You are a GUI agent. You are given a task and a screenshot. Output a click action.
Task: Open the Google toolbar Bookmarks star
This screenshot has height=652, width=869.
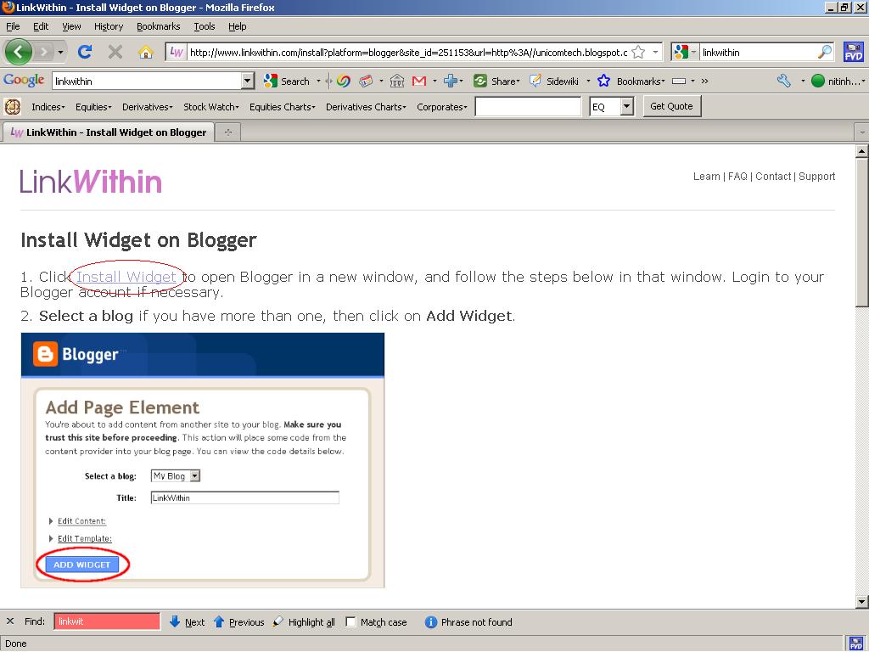pos(603,81)
